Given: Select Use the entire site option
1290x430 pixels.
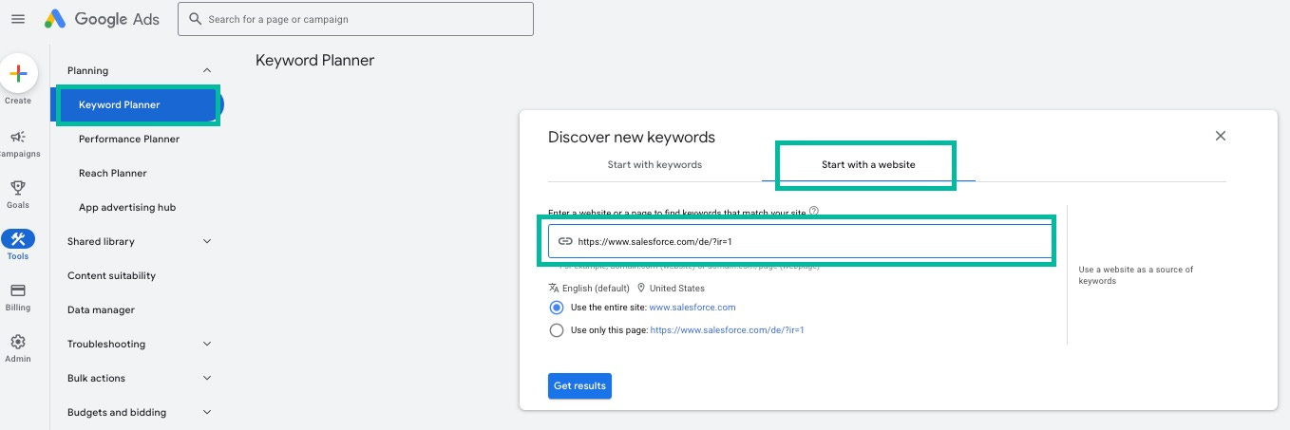Looking at the screenshot, I should (x=557, y=308).
